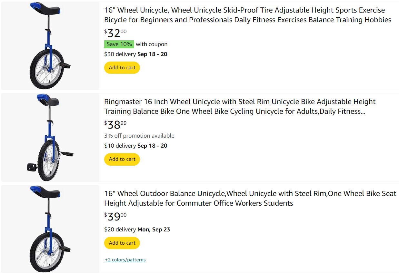Click the $10 delivery Sep 18 - 20 text
399x273 pixels.
click(x=135, y=146)
